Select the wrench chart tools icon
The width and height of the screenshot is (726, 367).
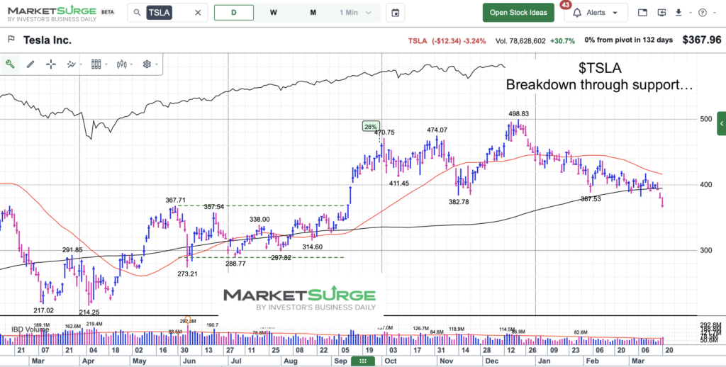(x=10, y=64)
